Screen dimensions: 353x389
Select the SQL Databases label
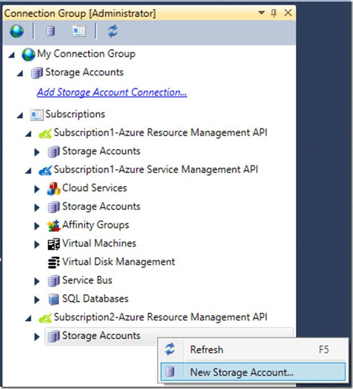(x=95, y=299)
